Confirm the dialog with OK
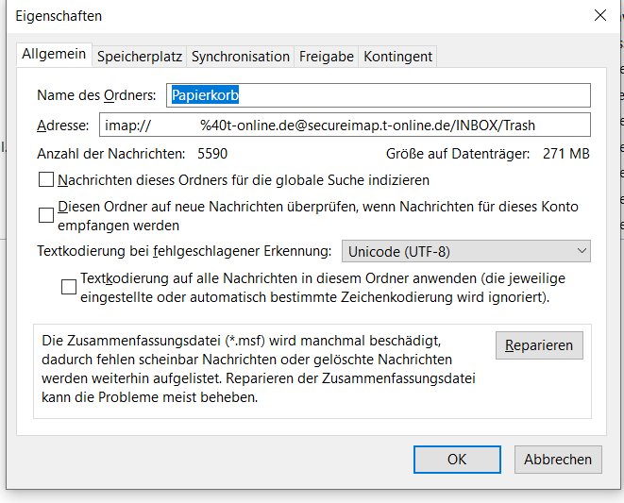Image resolution: width=624 pixels, height=503 pixels. (457, 460)
